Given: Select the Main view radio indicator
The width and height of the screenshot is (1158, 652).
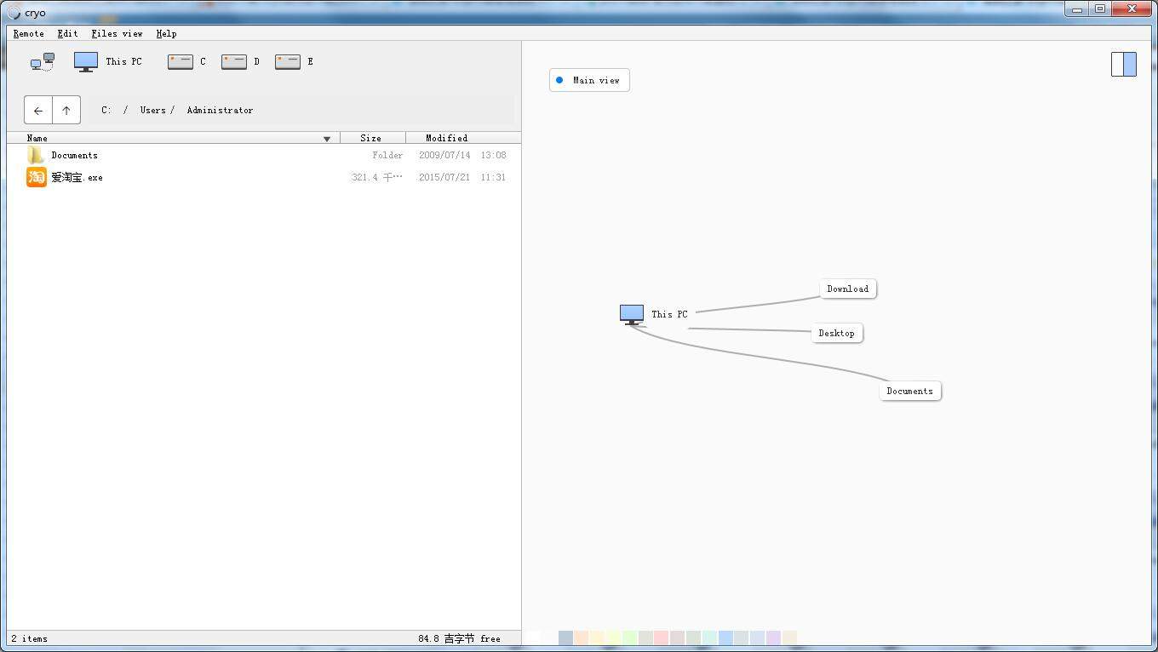Looking at the screenshot, I should coord(559,80).
